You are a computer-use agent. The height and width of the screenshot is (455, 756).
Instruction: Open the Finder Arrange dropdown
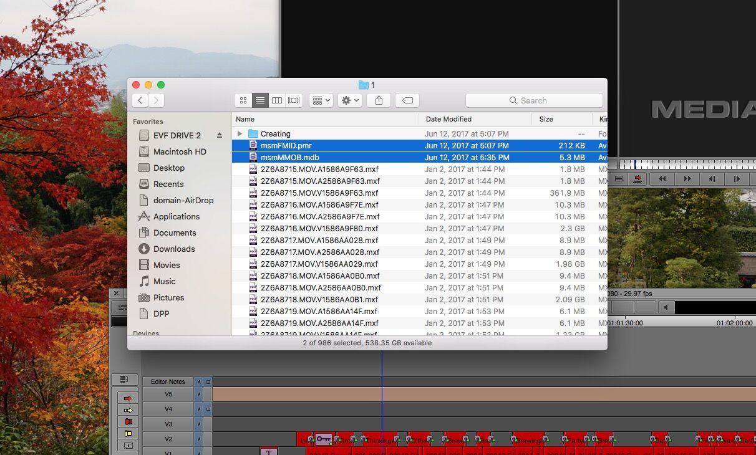[321, 100]
